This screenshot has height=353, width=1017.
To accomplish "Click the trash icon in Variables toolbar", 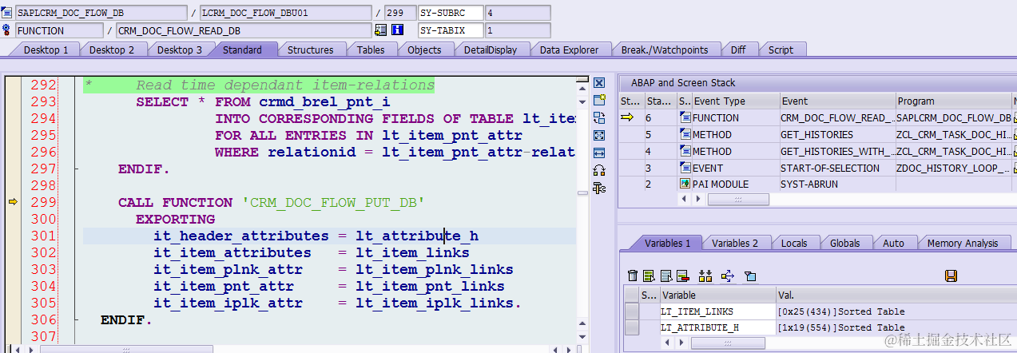I will click(633, 276).
